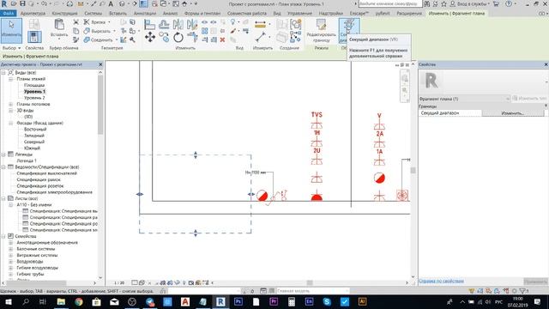This screenshot has height=309, width=549.
Task: Open Главная модель design option dropdown
Action: (312, 291)
